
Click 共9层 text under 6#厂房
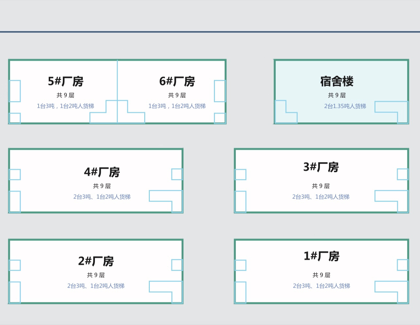click(177, 95)
